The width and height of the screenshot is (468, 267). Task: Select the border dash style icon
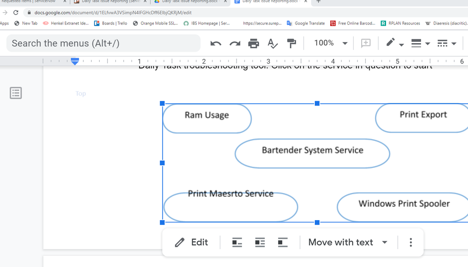click(x=442, y=43)
